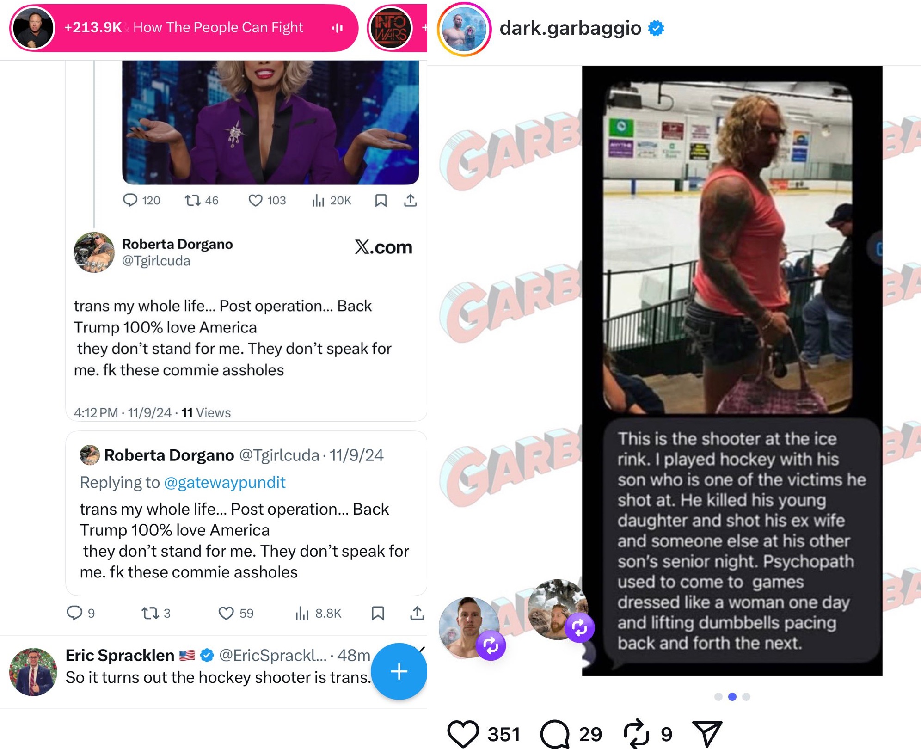Like the dark.garbaggio post with heart icon
This screenshot has height=749, width=921.
pyautogui.click(x=463, y=734)
